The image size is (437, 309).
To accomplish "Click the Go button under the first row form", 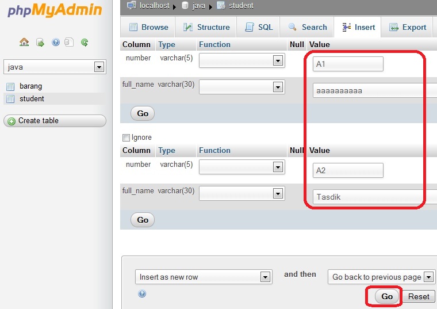I will pyautogui.click(x=143, y=113).
